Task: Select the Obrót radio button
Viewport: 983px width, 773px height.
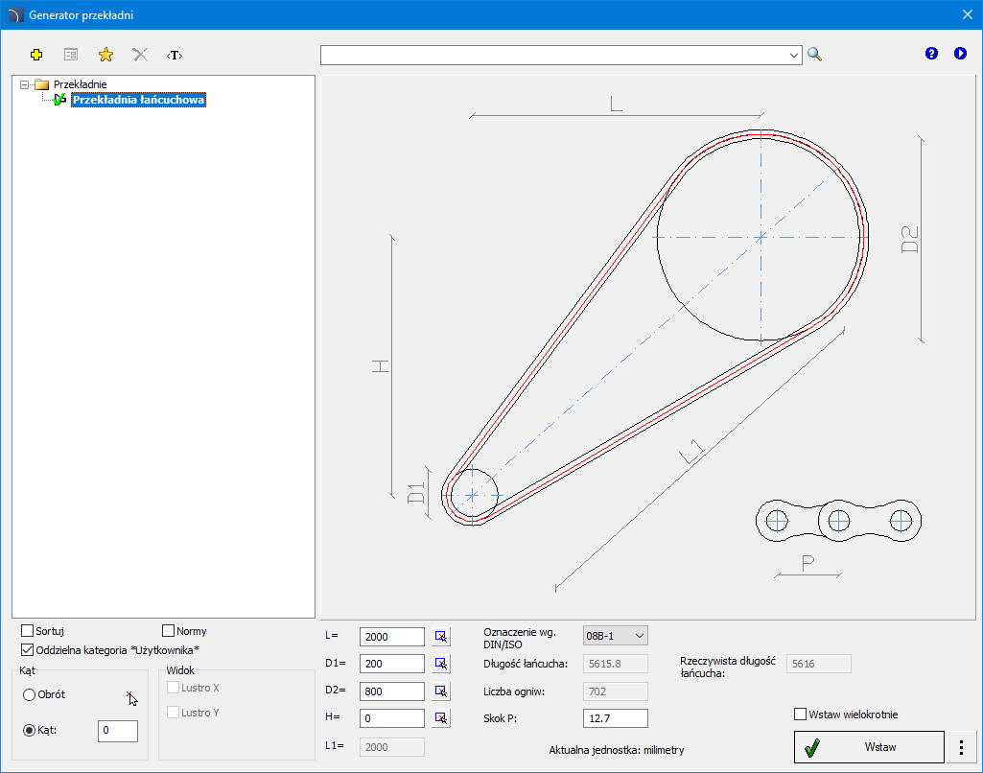Action: (30, 694)
